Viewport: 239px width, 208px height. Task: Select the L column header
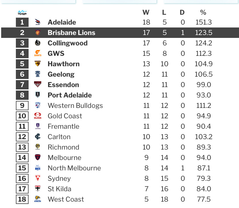(x=164, y=12)
